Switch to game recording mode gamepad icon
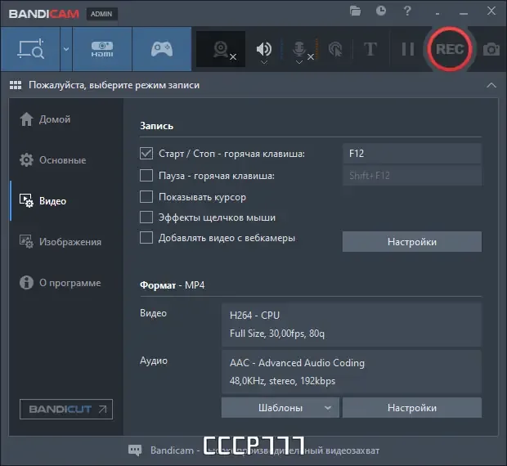 point(162,49)
